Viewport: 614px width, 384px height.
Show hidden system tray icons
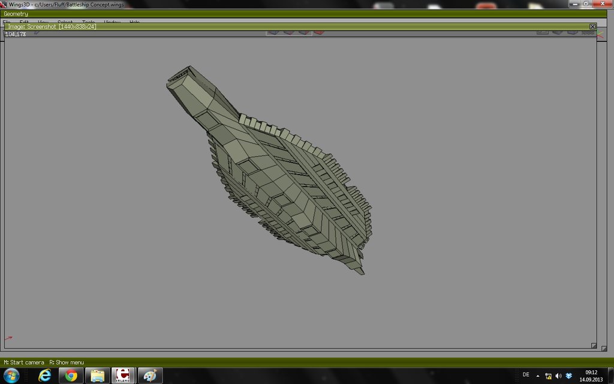(538, 376)
